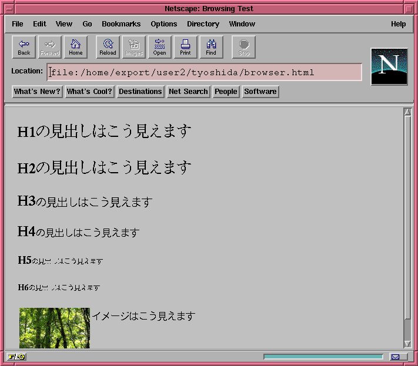The width and height of the screenshot is (418, 366).
Task: Click the What's New? button
Action: [37, 92]
